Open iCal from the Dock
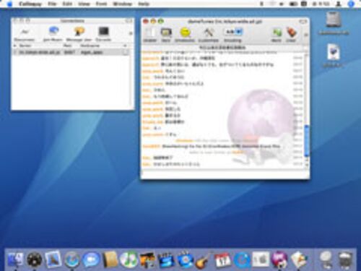 pyautogui.click(x=222, y=259)
